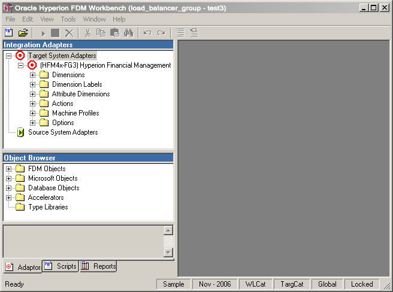The image size is (393, 292).
Task: Click the Type Libraries folder icon
Action: pyautogui.click(x=20, y=207)
